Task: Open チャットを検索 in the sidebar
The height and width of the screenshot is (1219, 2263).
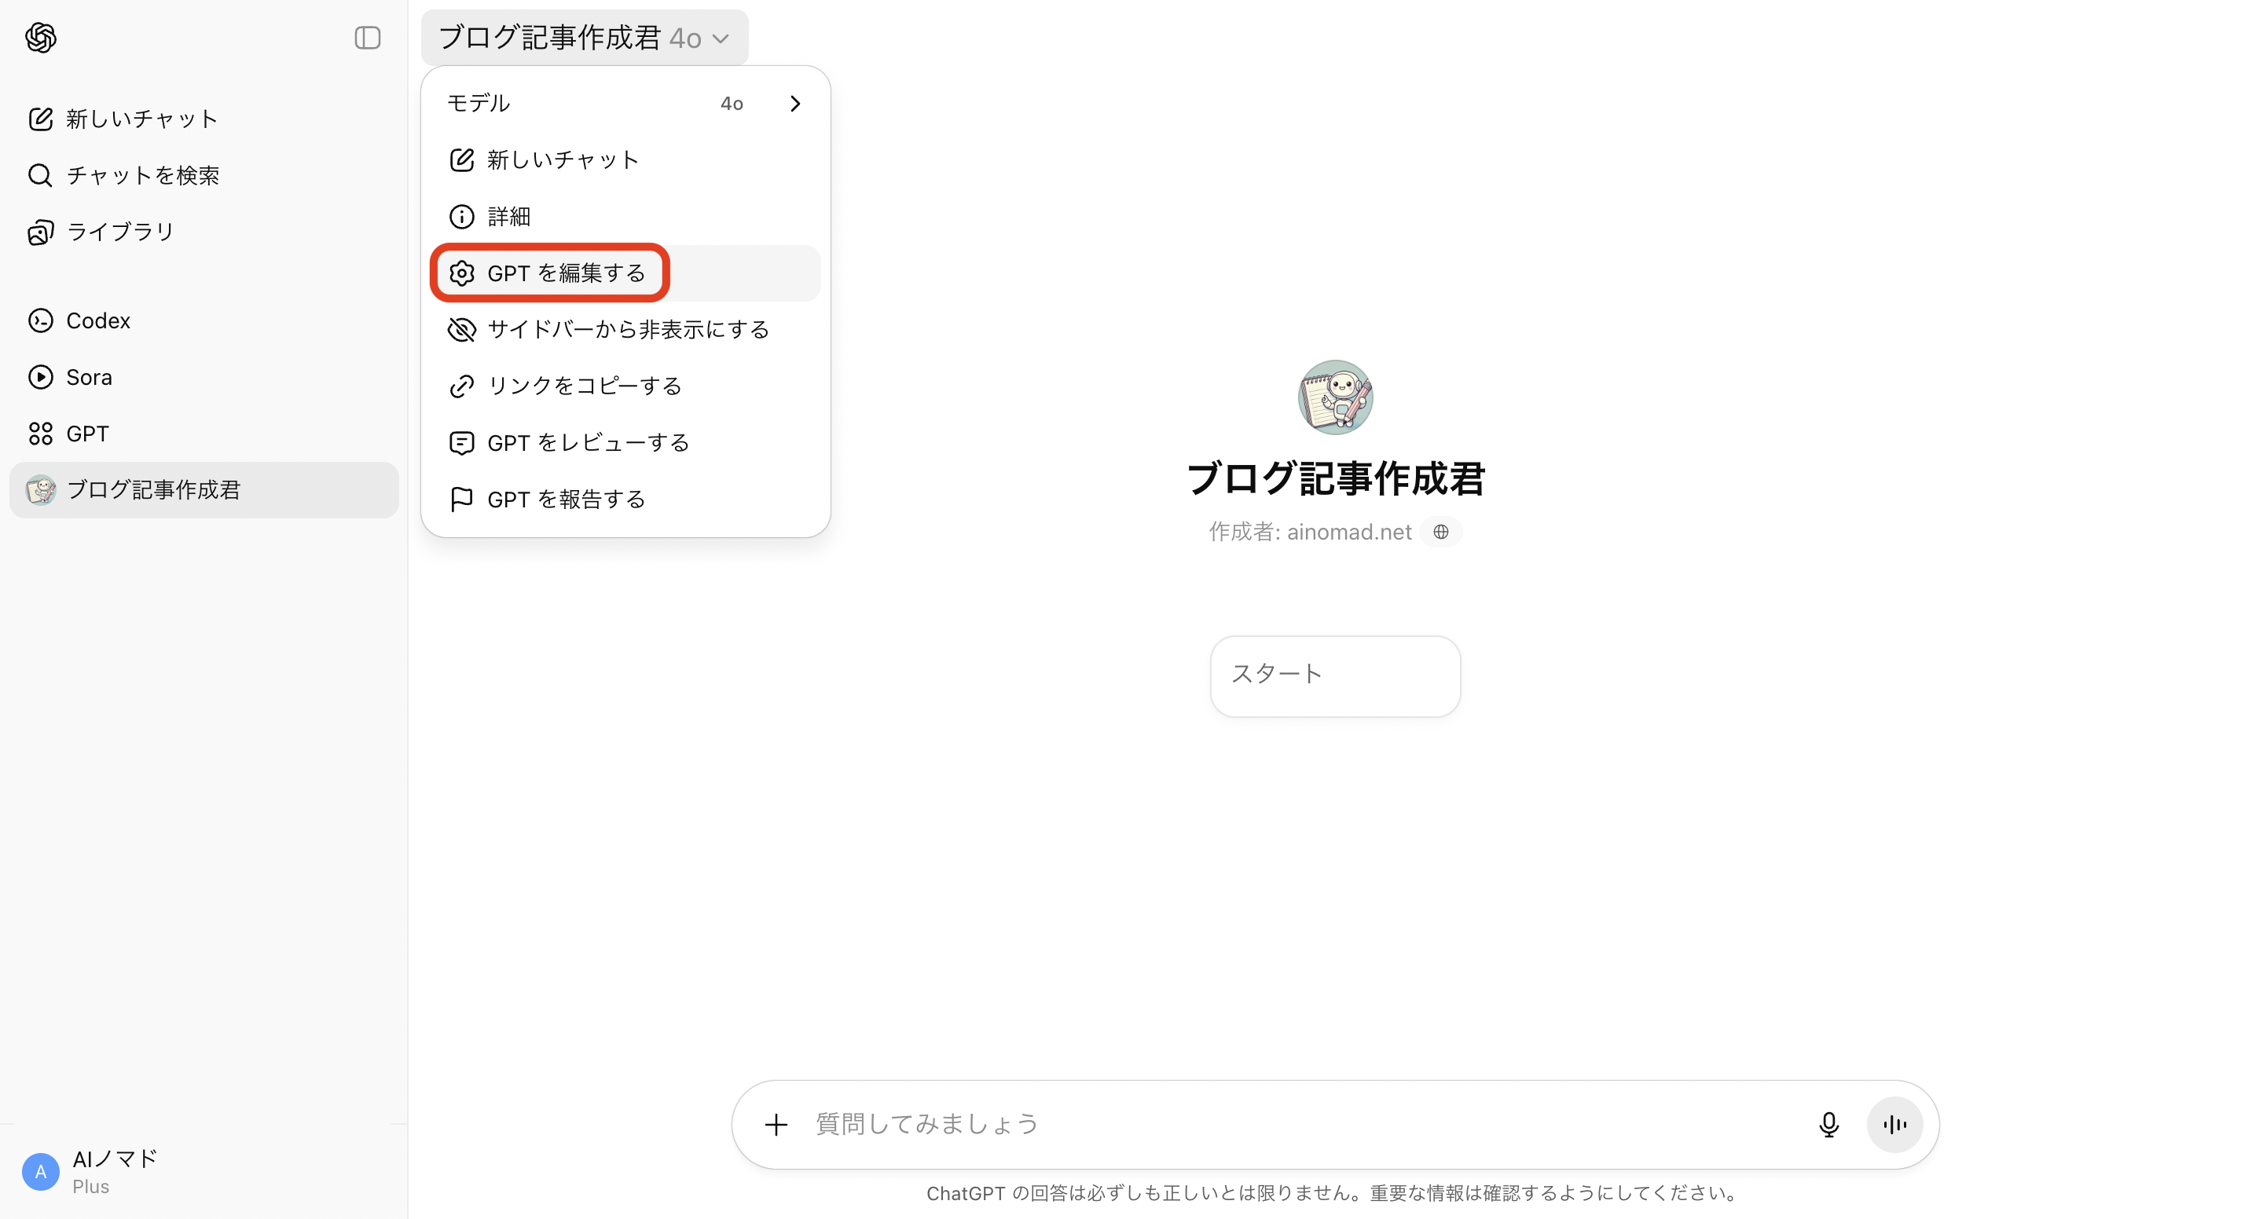Action: 204,175
